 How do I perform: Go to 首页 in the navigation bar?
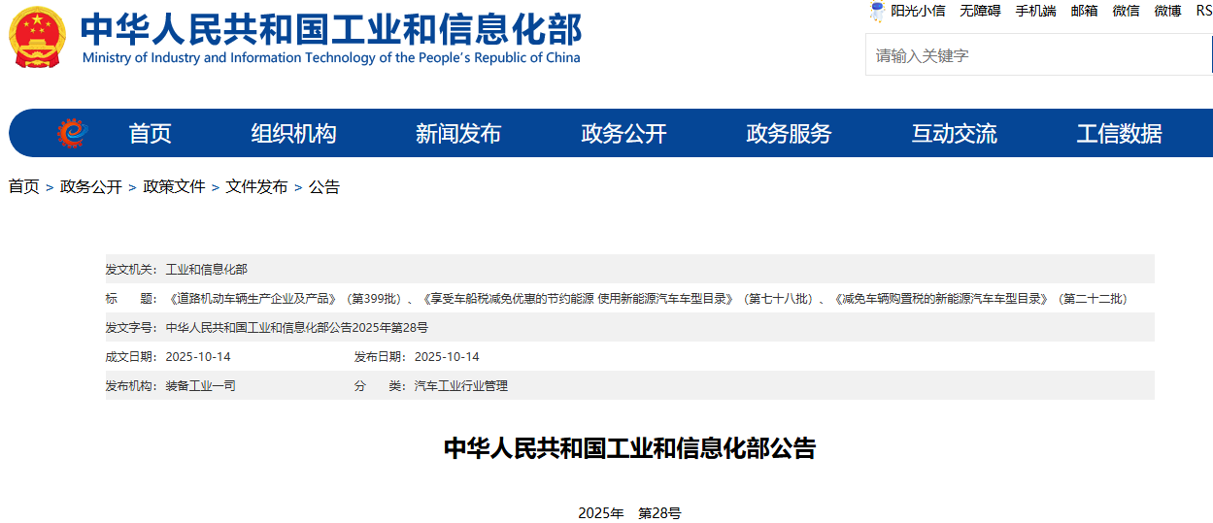pyautogui.click(x=150, y=134)
